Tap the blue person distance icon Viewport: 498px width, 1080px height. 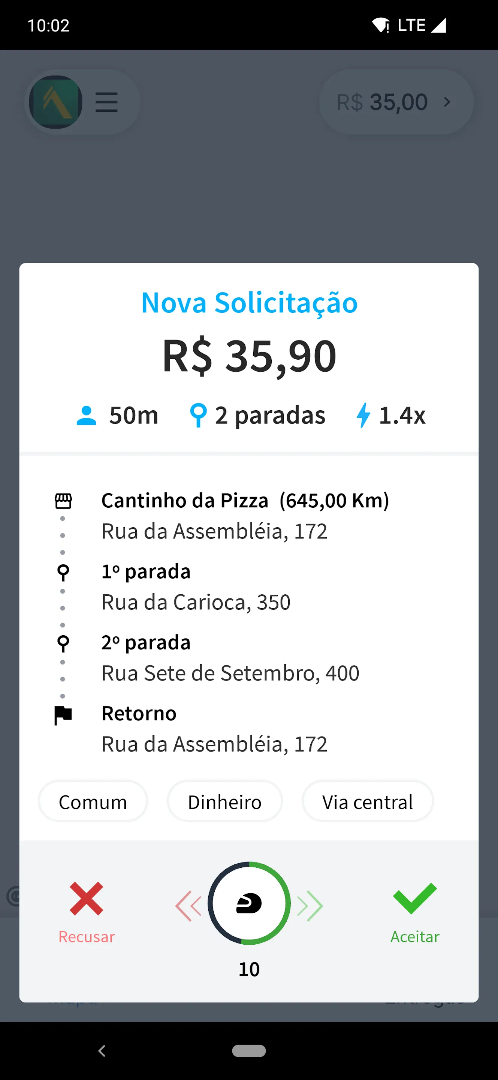coord(86,415)
